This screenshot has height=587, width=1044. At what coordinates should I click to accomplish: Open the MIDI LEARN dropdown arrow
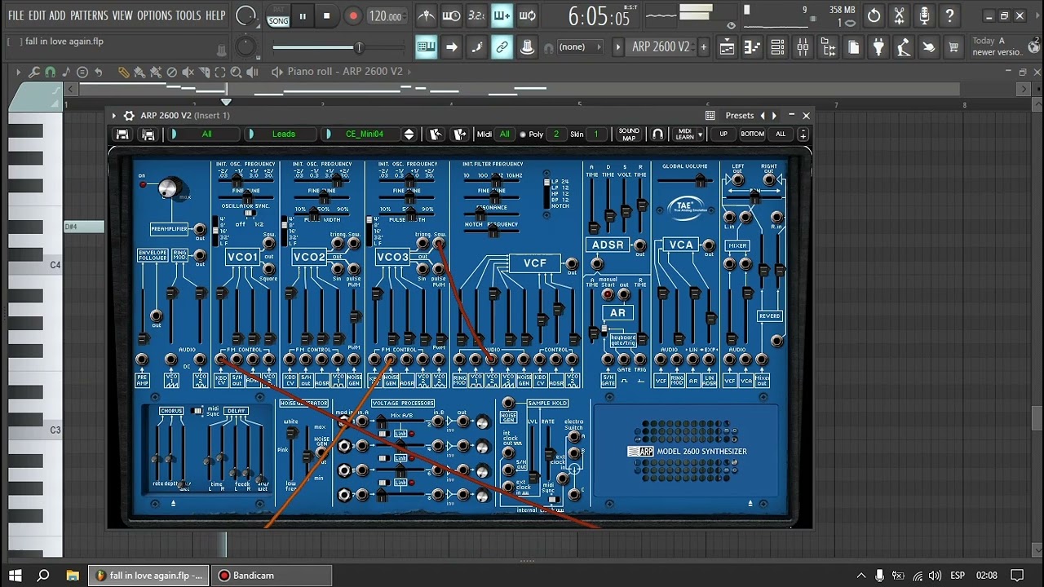(x=701, y=135)
